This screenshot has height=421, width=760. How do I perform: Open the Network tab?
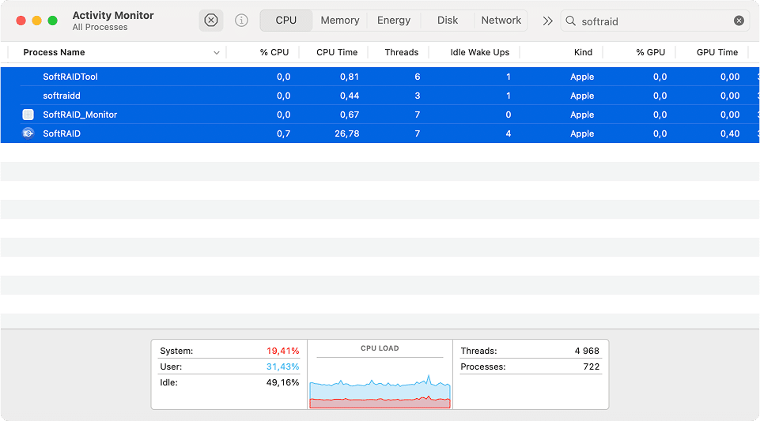[x=501, y=21]
